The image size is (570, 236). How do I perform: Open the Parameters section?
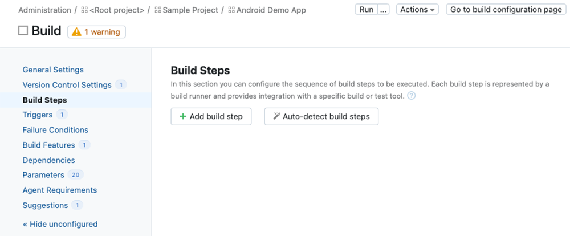tap(43, 175)
